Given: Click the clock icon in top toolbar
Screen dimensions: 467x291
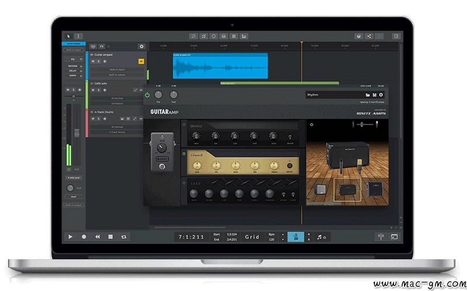Looking at the screenshot, I should coord(214,36).
